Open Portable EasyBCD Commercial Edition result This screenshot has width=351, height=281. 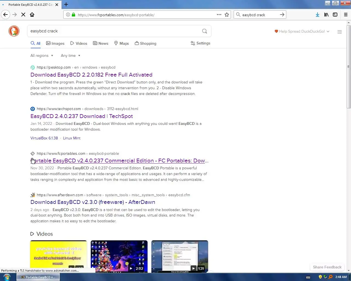point(120,161)
